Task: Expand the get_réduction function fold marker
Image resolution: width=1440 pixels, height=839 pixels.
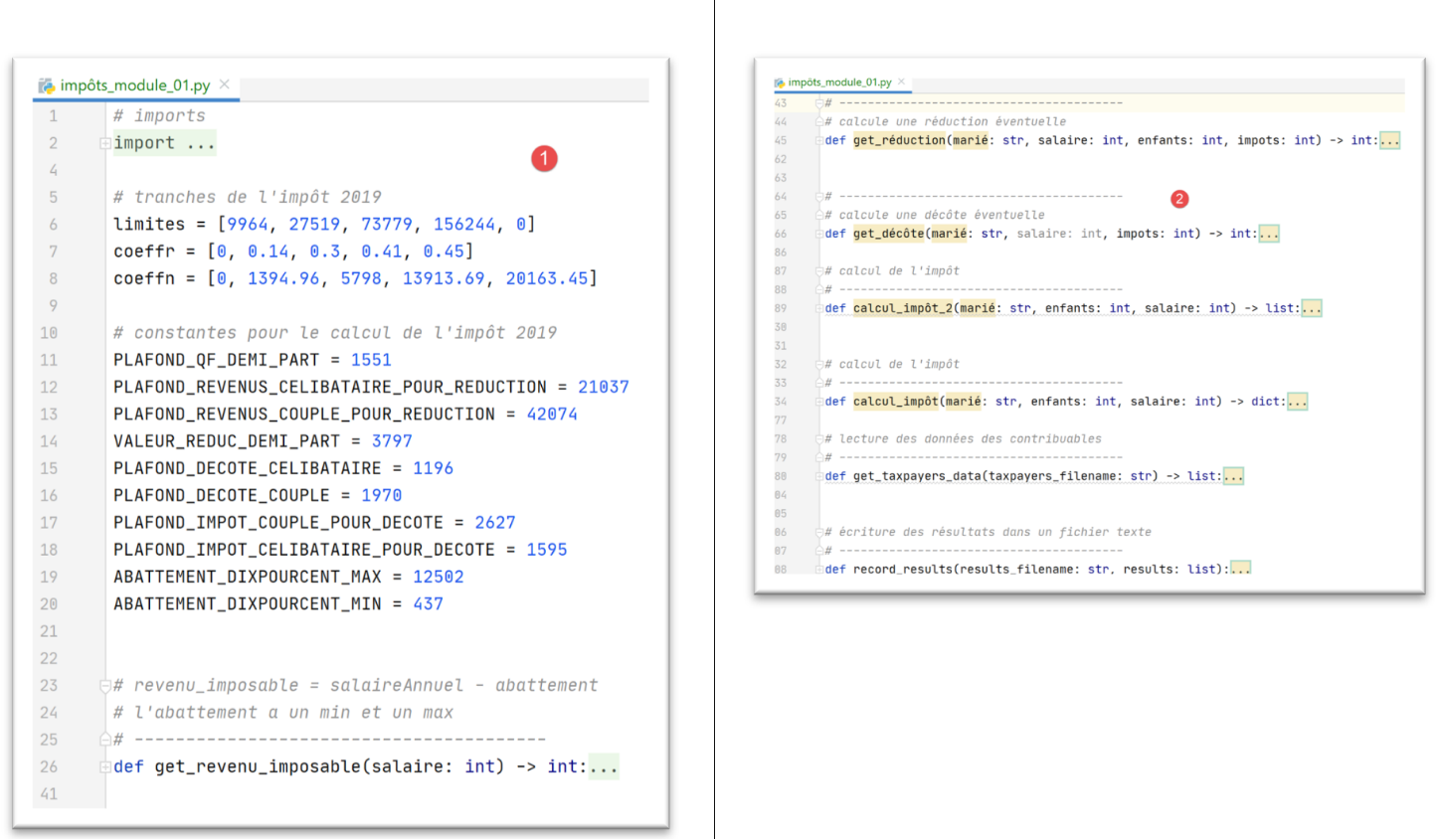Action: pos(819,140)
